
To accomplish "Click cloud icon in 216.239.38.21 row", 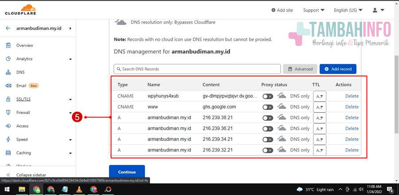I will (282, 117).
